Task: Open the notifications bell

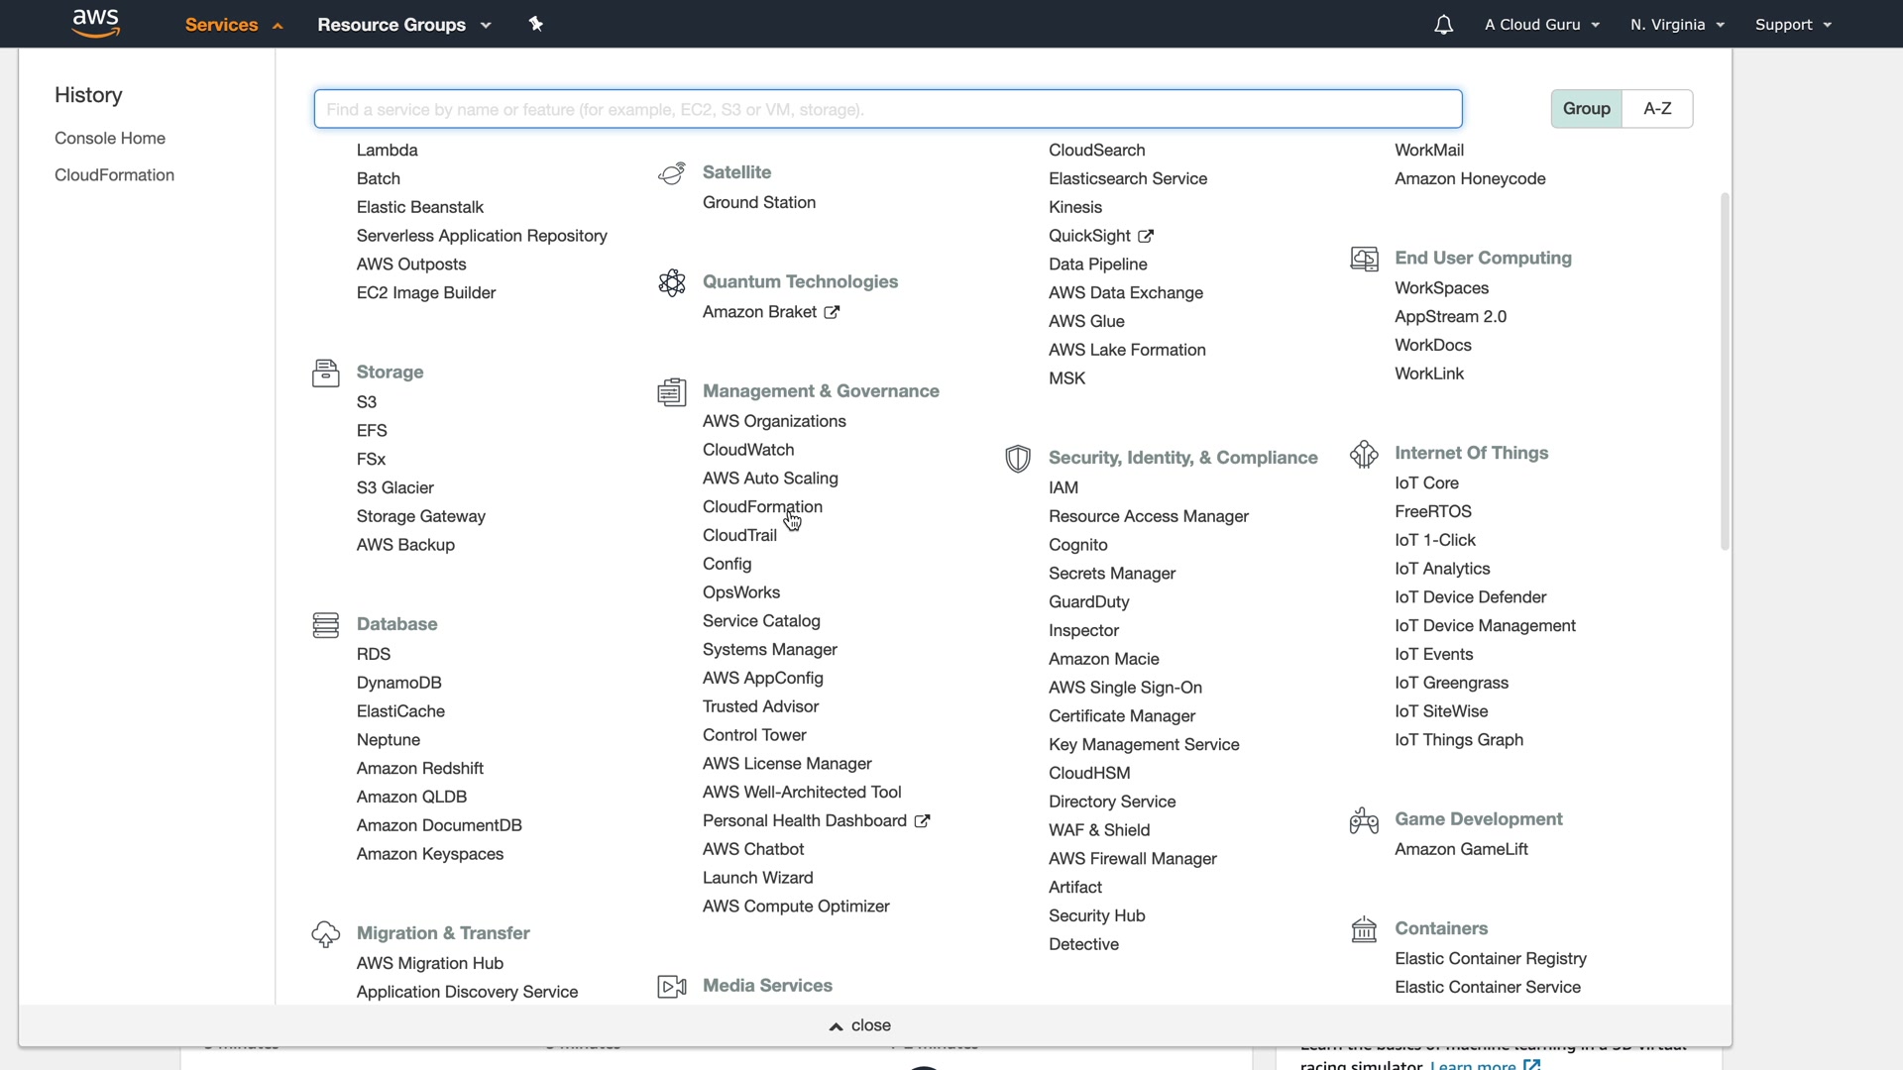Action: point(1443,25)
